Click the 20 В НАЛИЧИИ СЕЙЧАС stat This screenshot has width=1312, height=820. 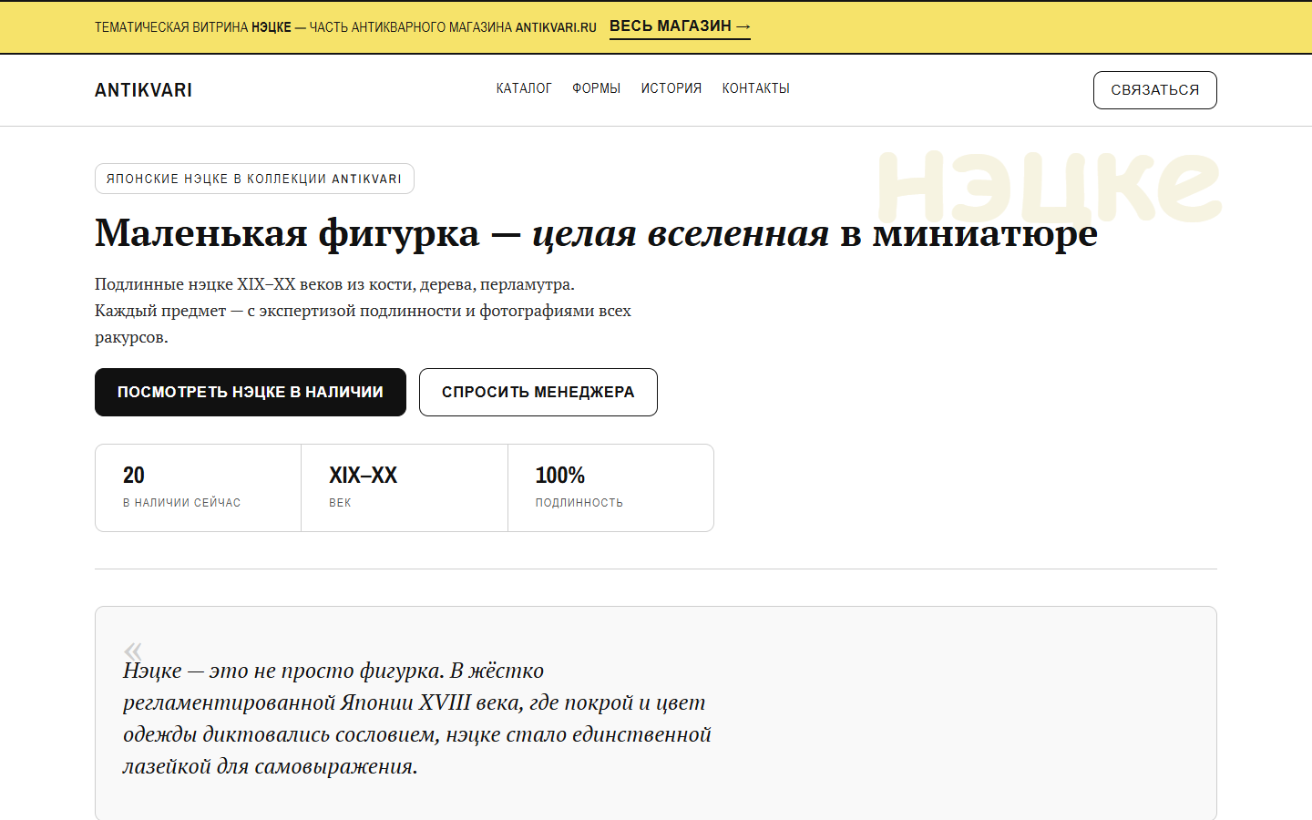[199, 487]
